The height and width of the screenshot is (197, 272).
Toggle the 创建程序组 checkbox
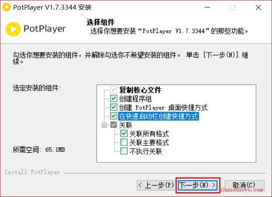pyautogui.click(x=114, y=98)
